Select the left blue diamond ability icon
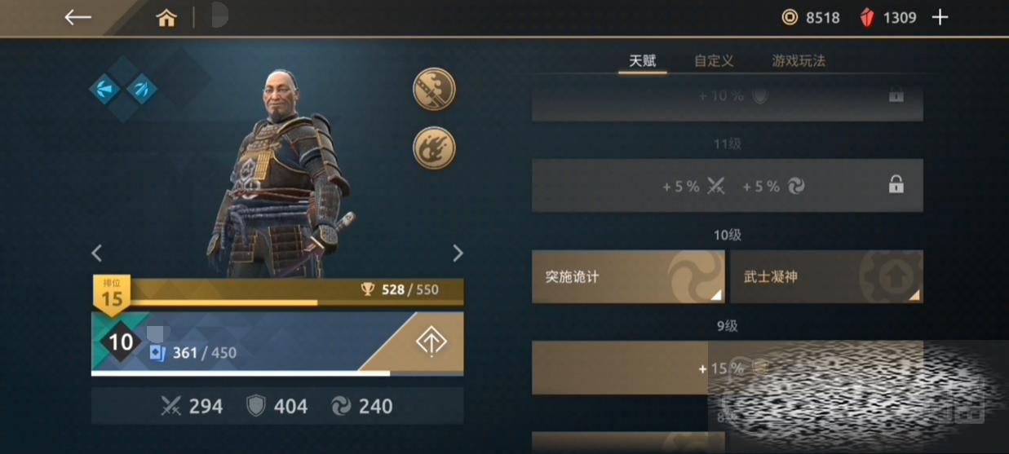1009x454 pixels. tap(105, 89)
